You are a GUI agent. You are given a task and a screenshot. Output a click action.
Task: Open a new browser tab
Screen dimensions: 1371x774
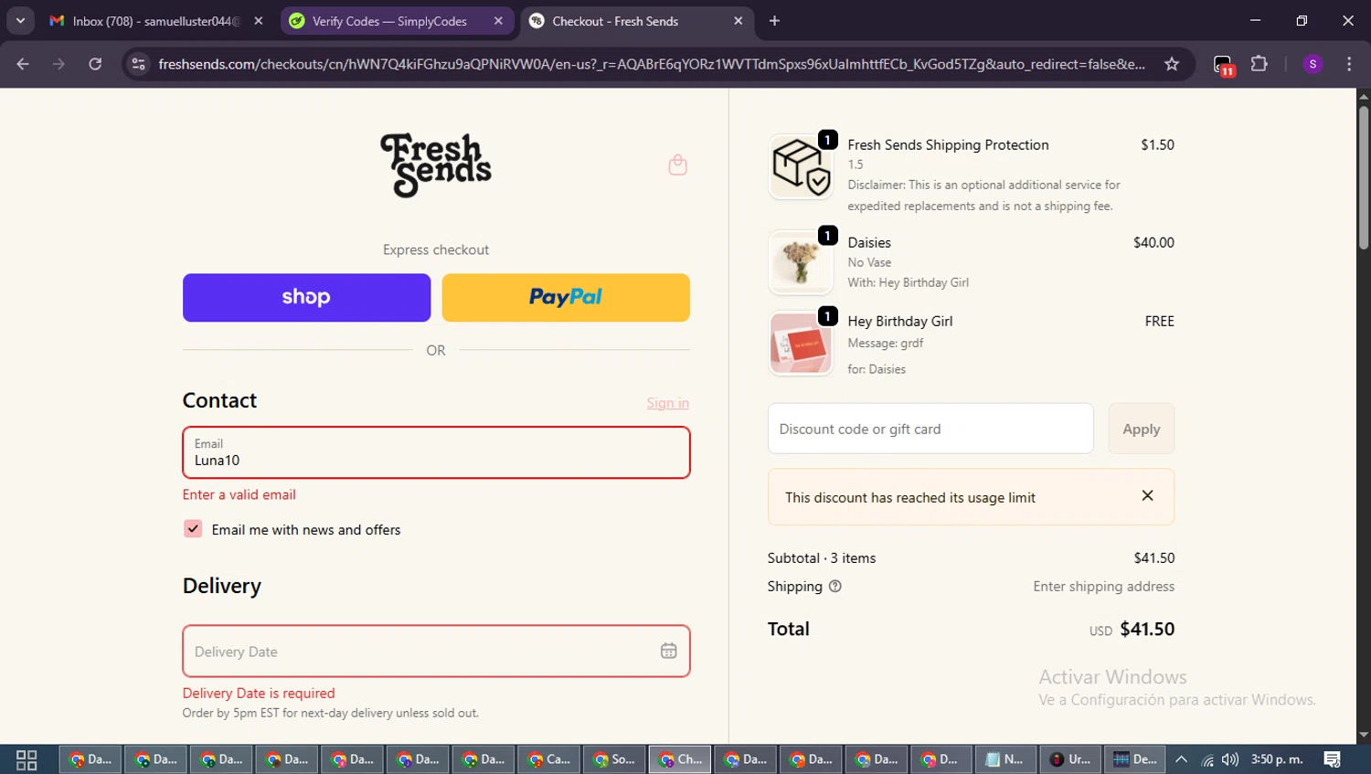point(774,21)
